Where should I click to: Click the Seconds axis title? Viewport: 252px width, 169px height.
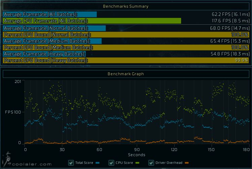tap(137, 155)
